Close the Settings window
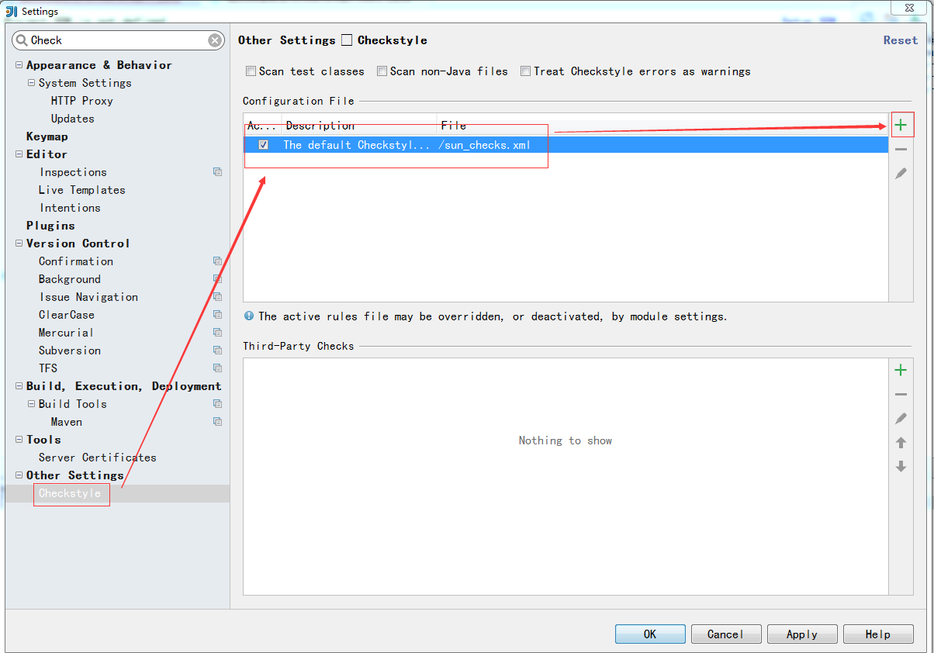This screenshot has width=934, height=653. click(908, 7)
